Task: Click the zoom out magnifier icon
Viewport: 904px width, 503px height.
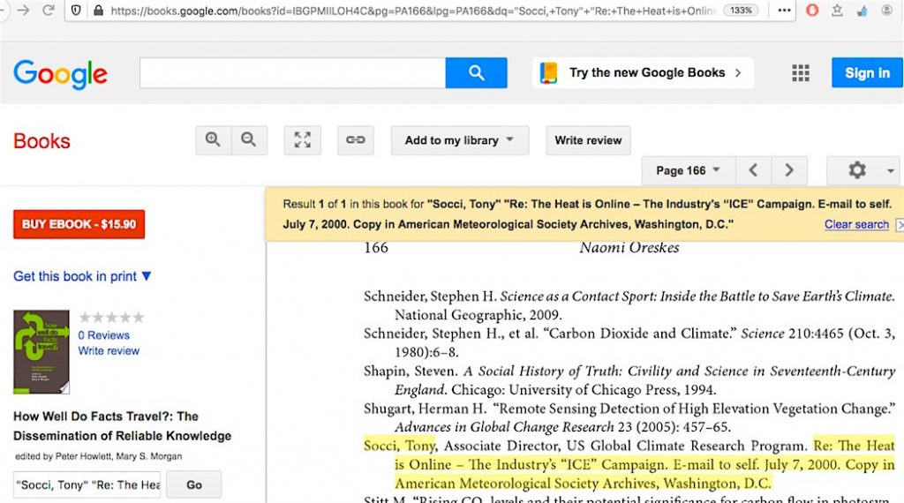Action: tap(249, 140)
